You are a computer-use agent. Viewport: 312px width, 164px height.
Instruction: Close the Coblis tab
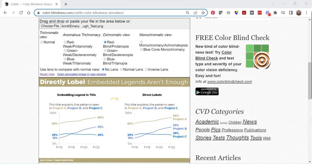[56, 4]
